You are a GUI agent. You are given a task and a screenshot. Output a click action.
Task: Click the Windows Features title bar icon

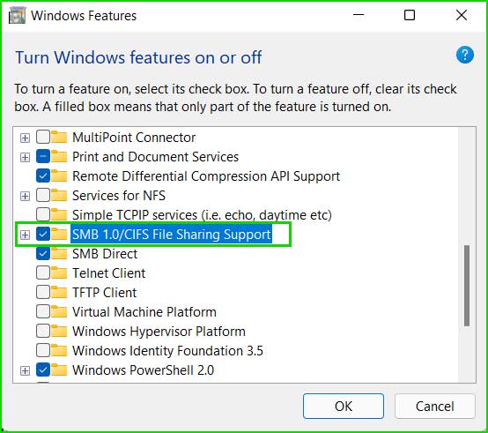[17, 15]
